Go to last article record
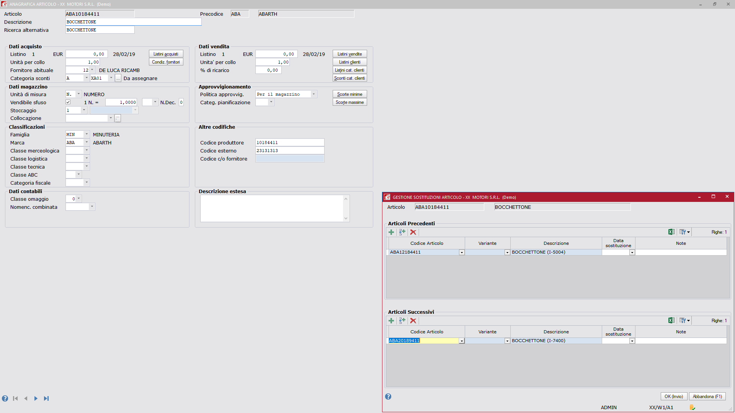The image size is (735, 413). tap(46, 398)
